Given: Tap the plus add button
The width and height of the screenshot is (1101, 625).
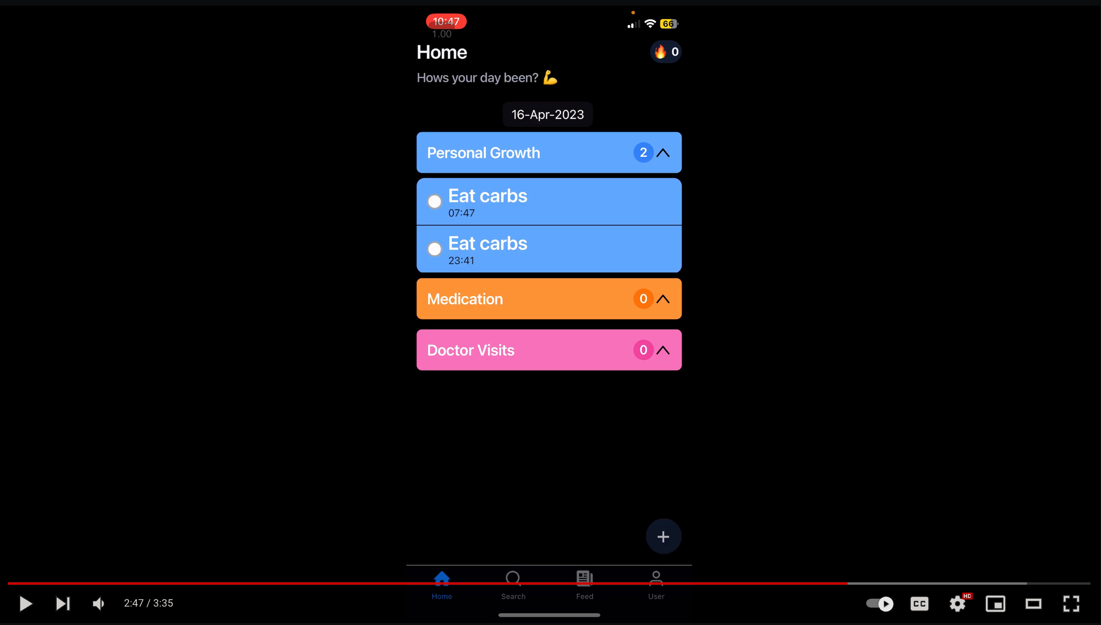Looking at the screenshot, I should click(663, 536).
